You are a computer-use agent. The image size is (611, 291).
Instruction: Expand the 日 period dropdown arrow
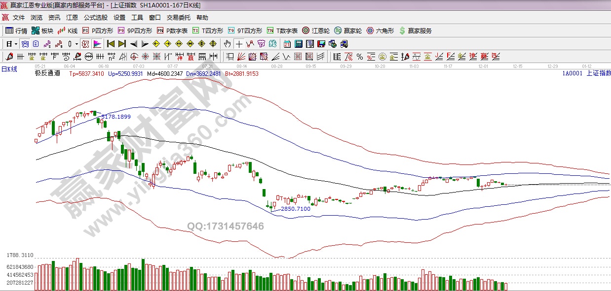pyautogui.click(x=16, y=44)
